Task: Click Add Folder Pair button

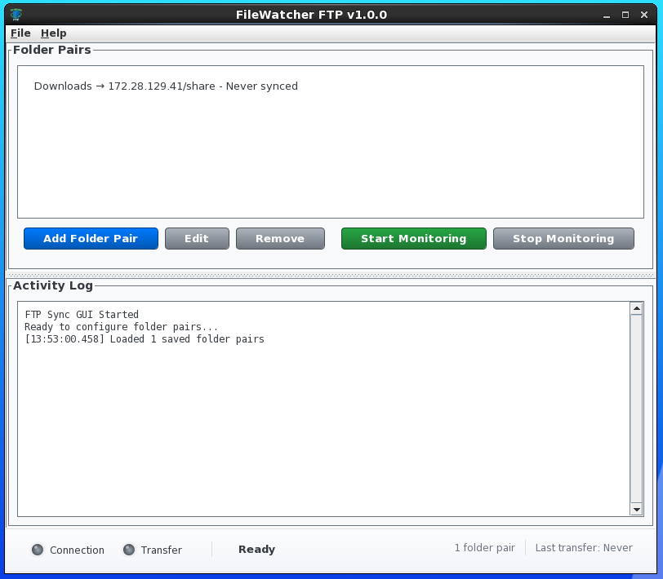Action: pos(91,239)
